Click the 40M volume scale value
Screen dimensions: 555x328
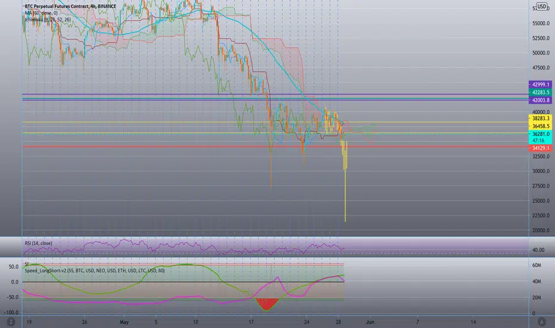(537, 281)
